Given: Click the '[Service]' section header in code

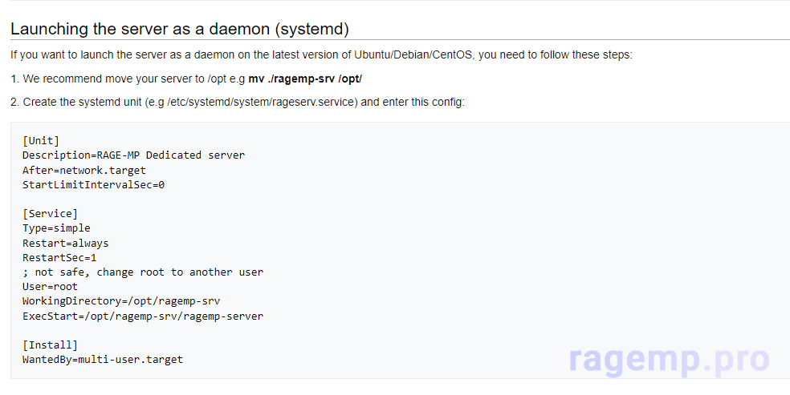Looking at the screenshot, I should click(x=50, y=213).
